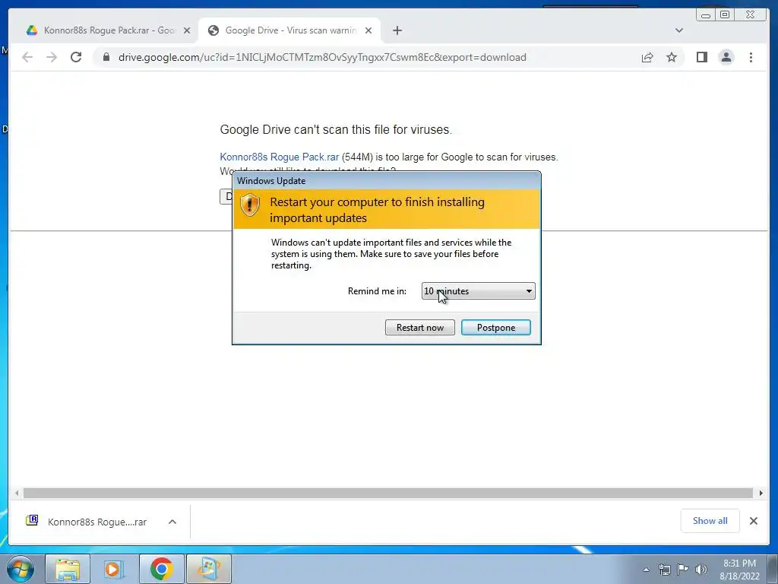
Task: Click the horizontal scrollbar track
Action: click(388, 493)
